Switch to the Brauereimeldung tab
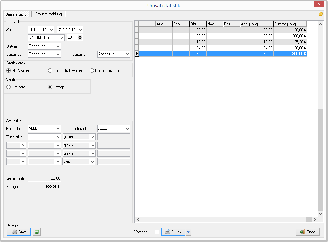The width and height of the screenshot is (328, 242). tap(49, 14)
